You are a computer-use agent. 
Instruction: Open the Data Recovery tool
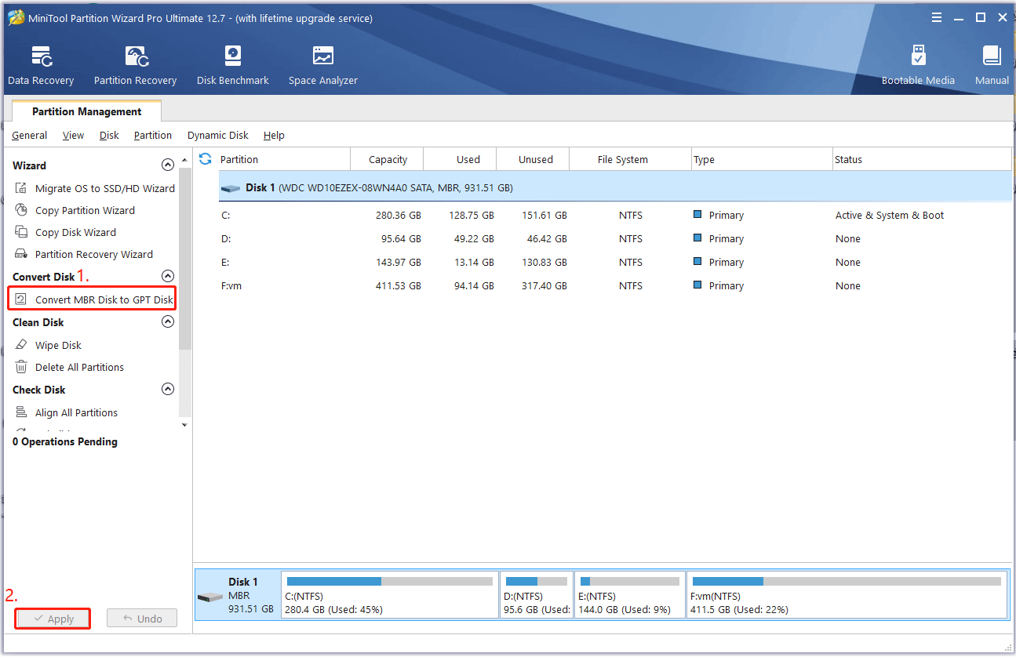point(41,66)
